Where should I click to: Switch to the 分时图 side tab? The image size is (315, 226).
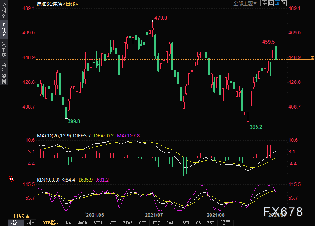tap(4, 12)
